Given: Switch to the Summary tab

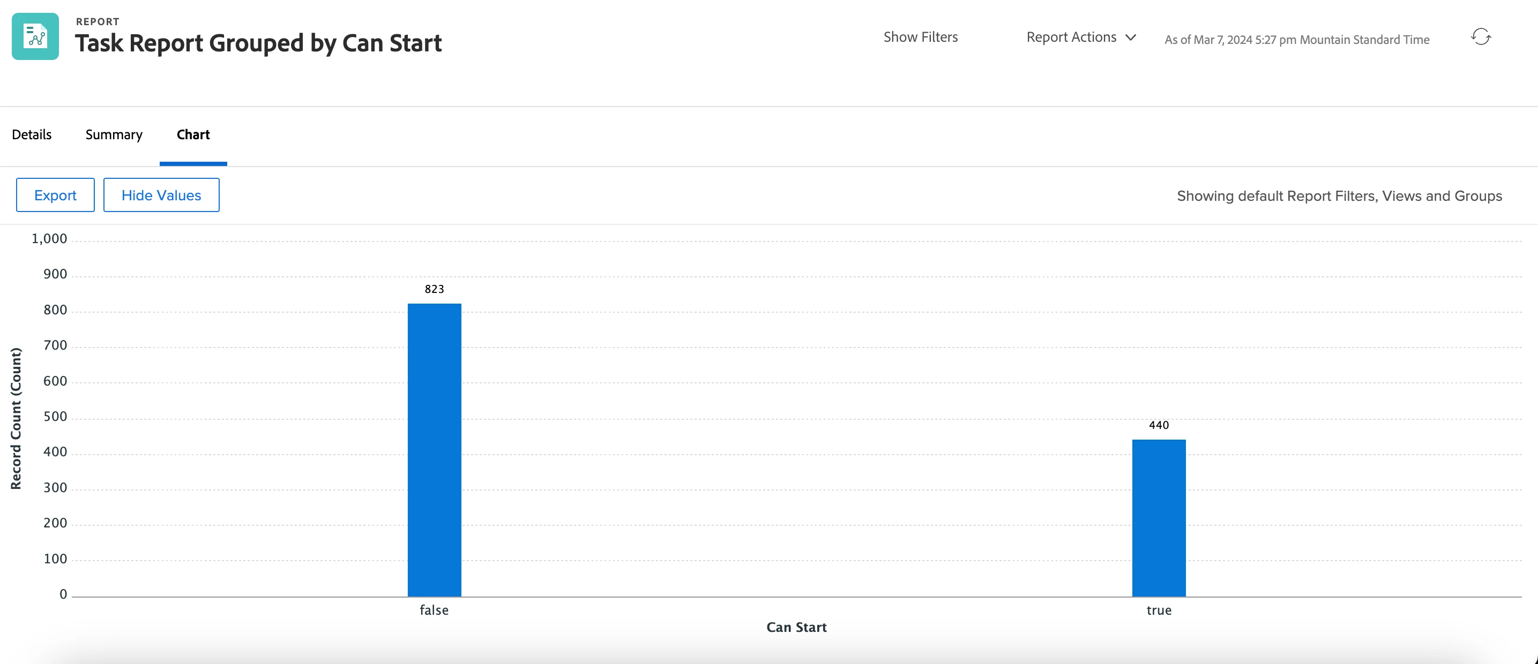Looking at the screenshot, I should (114, 134).
